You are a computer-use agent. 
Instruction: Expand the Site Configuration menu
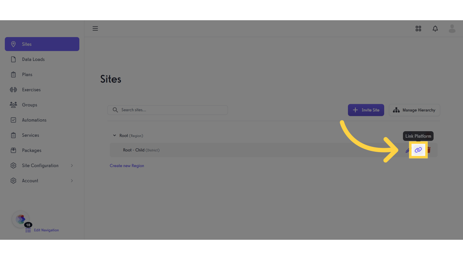coord(41,166)
